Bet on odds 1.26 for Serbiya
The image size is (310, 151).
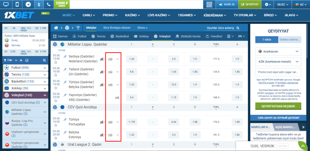coord(131,59)
